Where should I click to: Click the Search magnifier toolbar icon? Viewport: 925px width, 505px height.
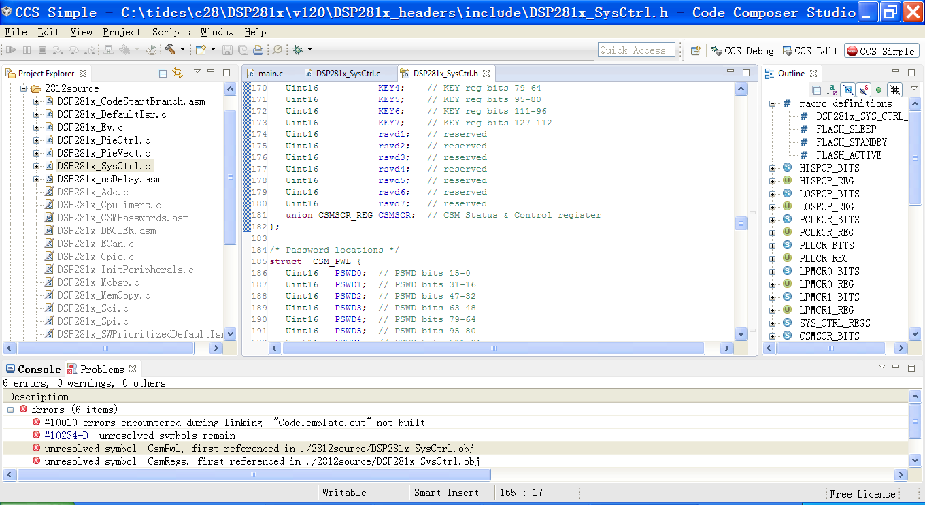(277, 50)
